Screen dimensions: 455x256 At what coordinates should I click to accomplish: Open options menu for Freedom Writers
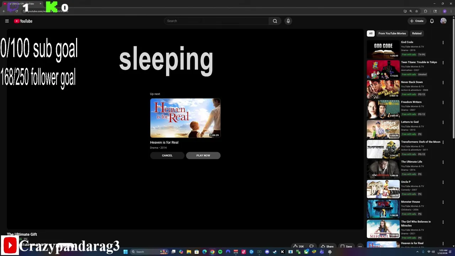point(443,102)
